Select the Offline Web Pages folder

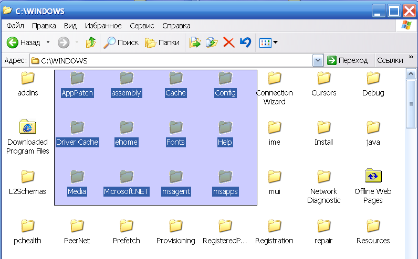373,186
